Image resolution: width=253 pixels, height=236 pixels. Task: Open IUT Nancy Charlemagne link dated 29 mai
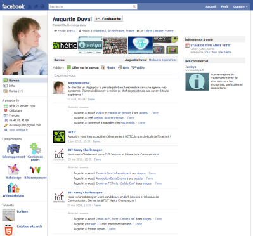(85, 150)
